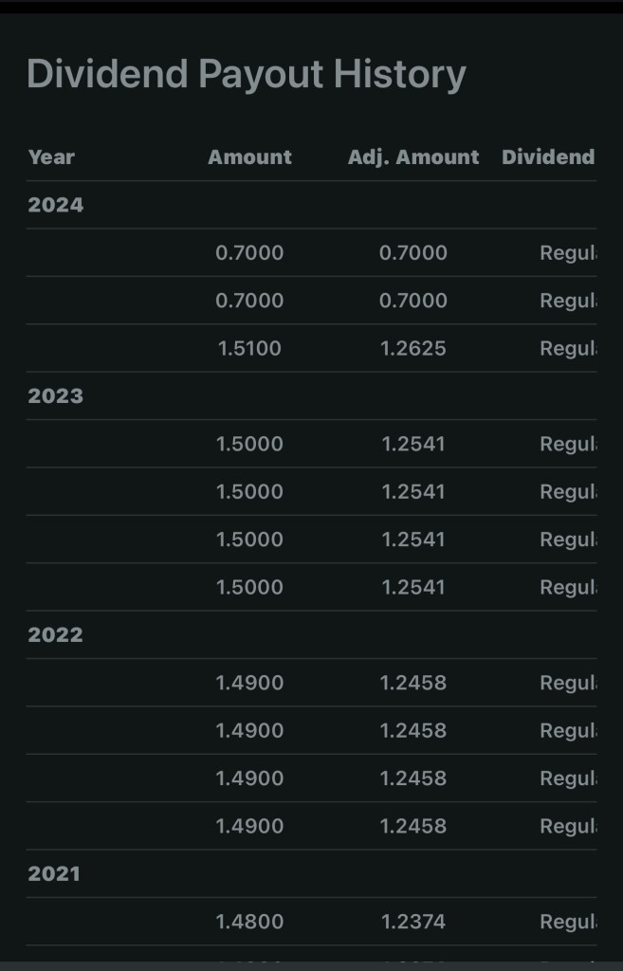This screenshot has width=623, height=971.
Task: Select the first 1.4900 amount under 2022
Action: [249, 683]
